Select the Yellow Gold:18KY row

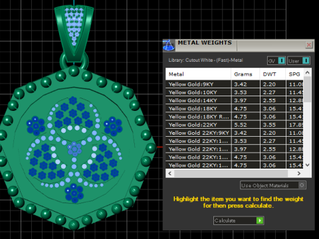point(235,109)
